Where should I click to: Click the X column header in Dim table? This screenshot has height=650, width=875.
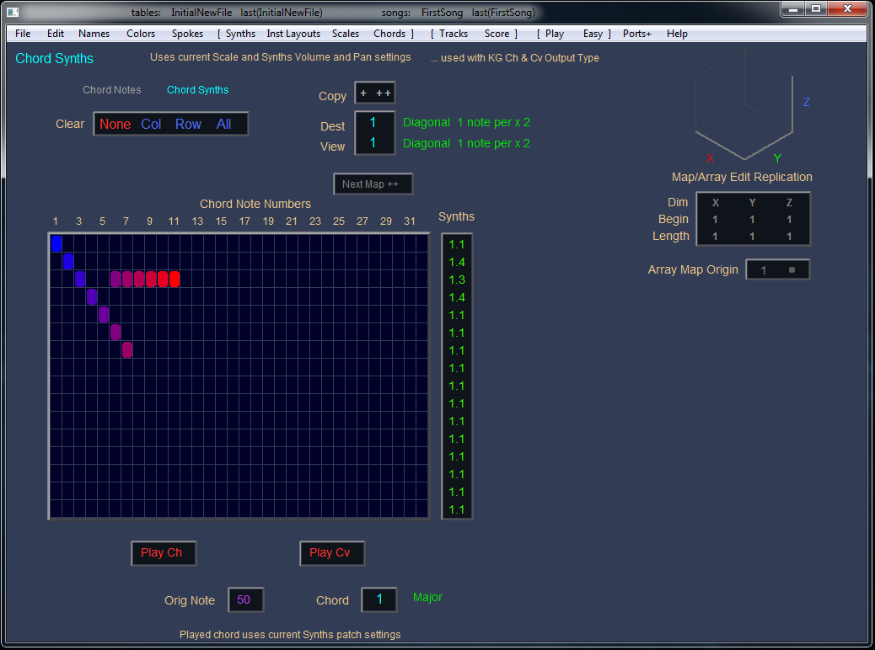tap(716, 203)
